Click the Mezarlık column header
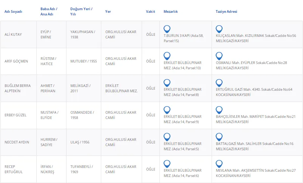The width and height of the screenshot is (303, 183). click(171, 12)
